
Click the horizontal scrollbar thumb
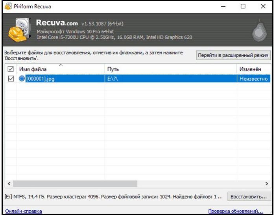75,184
